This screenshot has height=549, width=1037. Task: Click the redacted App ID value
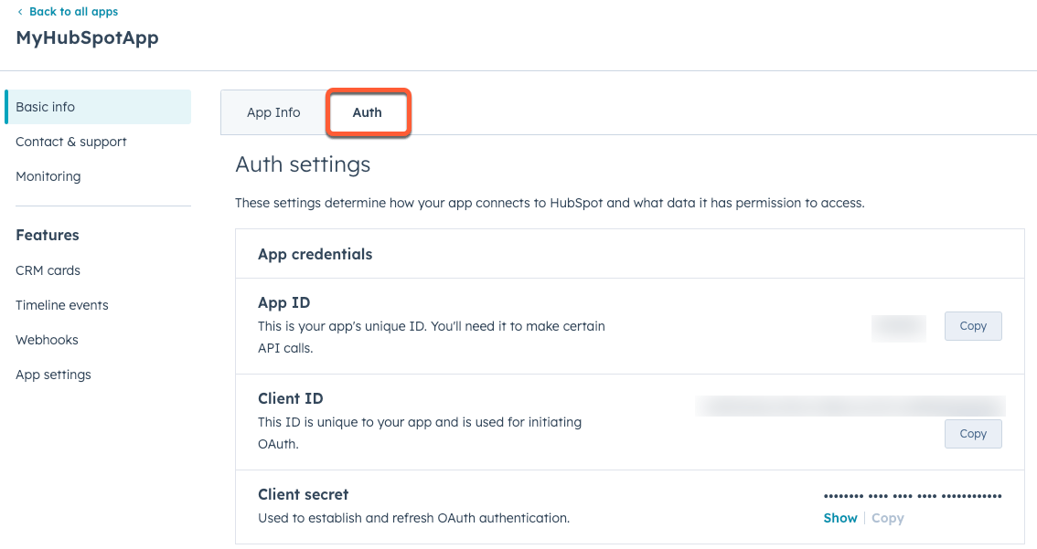click(x=898, y=329)
